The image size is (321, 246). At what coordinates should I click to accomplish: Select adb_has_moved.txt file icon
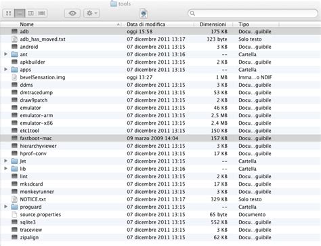coord(14,39)
